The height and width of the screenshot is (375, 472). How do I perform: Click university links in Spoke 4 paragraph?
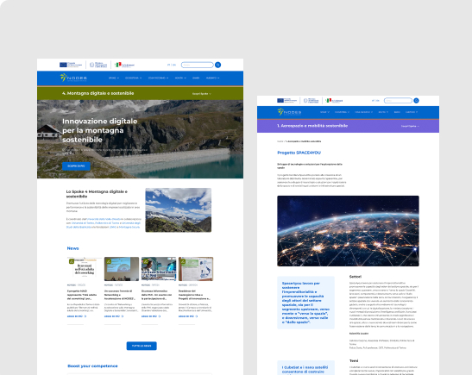coord(104,223)
